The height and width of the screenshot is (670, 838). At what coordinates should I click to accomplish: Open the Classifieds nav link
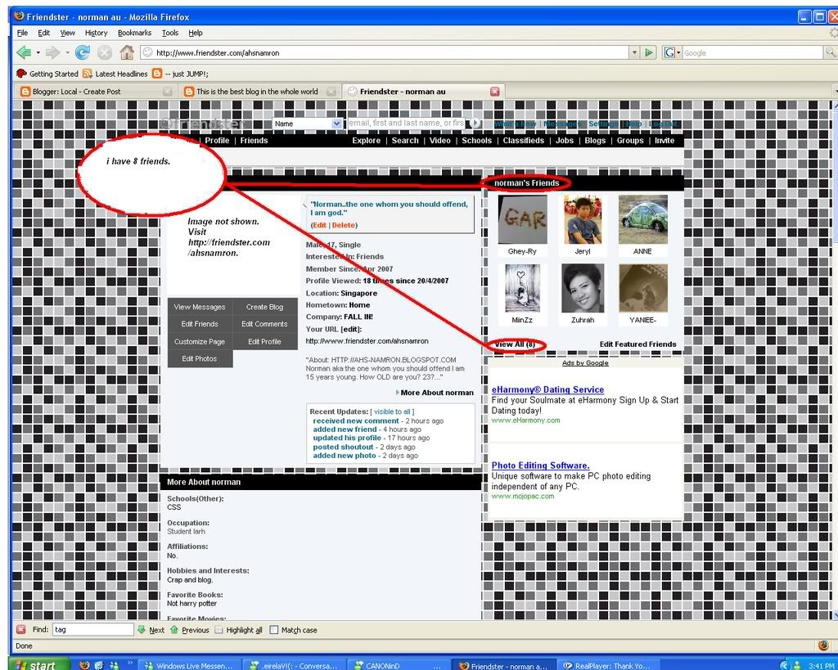click(523, 141)
